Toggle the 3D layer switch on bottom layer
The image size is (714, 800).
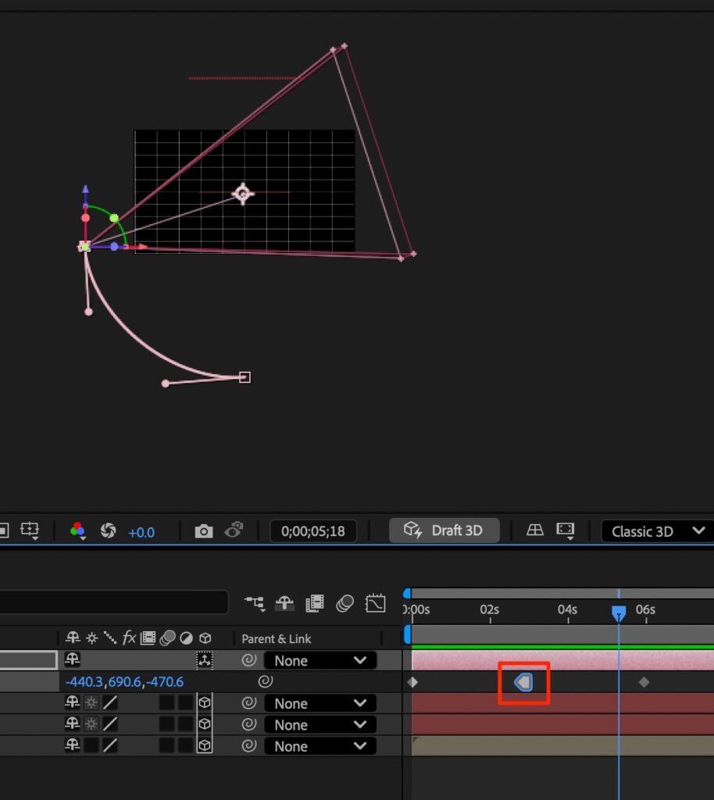coord(204,746)
